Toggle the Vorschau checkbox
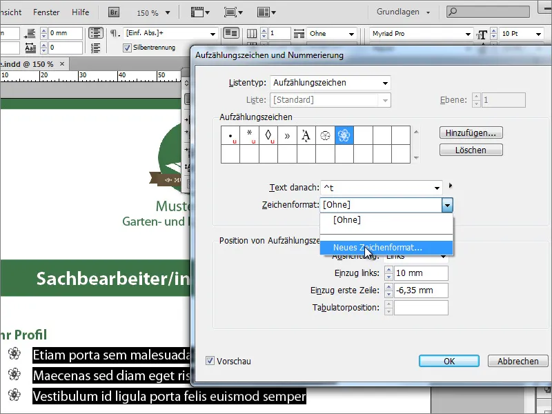 pos(210,360)
